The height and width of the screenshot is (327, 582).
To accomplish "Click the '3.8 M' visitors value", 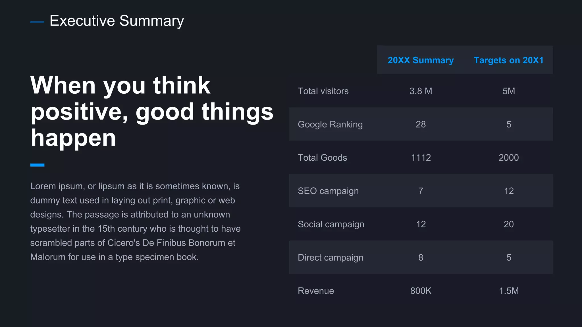I will click(x=421, y=91).
